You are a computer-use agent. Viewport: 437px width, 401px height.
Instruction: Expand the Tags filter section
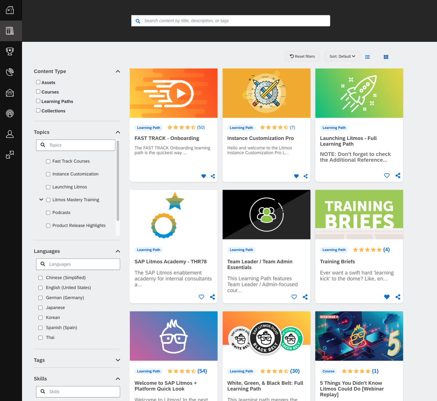click(x=118, y=360)
